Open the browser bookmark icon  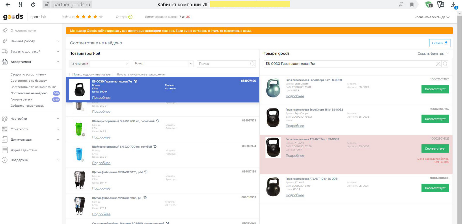pos(412,5)
